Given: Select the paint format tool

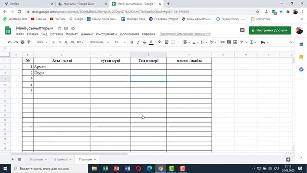Looking at the screenshot, I should click(29, 42).
